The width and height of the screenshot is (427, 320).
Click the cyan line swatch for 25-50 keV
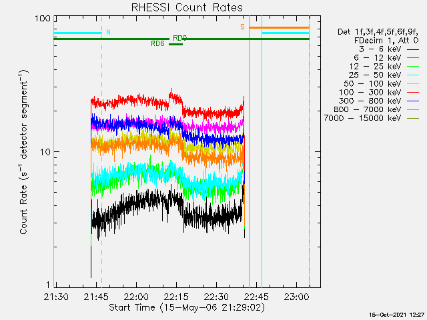pyautogui.click(x=413, y=75)
